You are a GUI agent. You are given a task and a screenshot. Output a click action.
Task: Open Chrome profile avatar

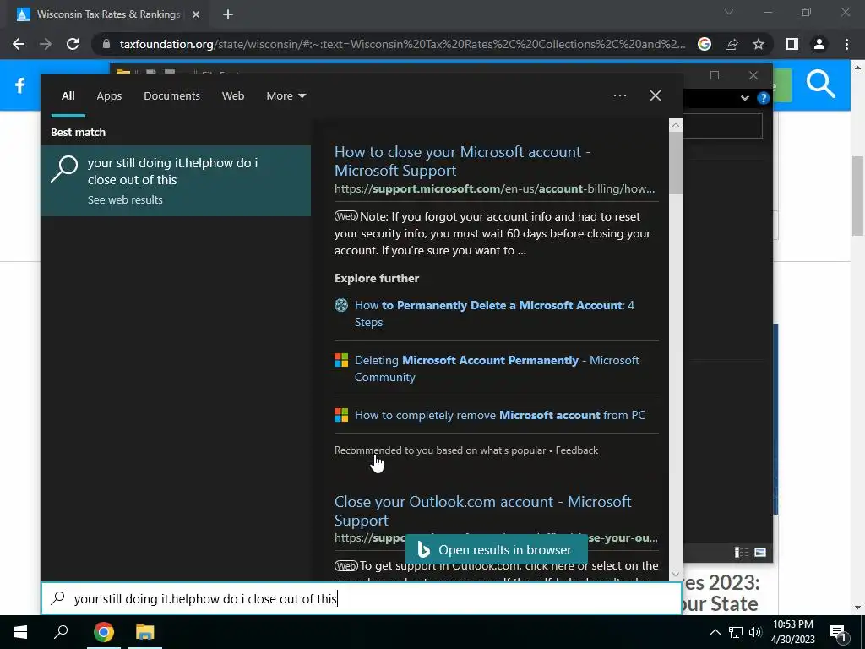click(x=819, y=44)
